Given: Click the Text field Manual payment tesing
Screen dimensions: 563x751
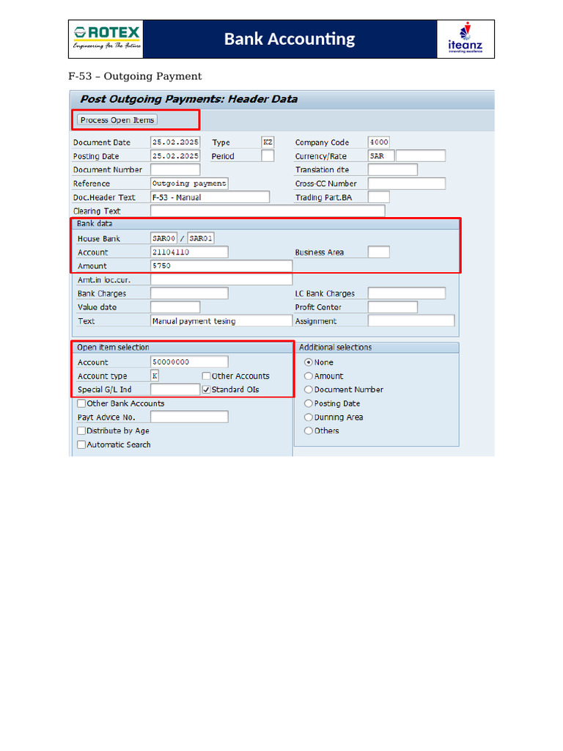Looking at the screenshot, I should [221, 321].
